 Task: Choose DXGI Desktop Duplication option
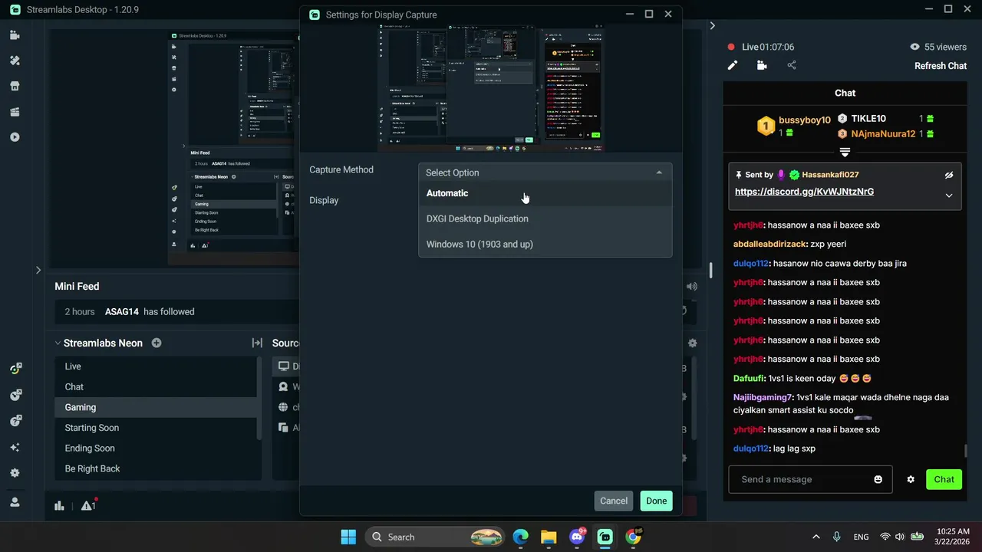point(545,219)
